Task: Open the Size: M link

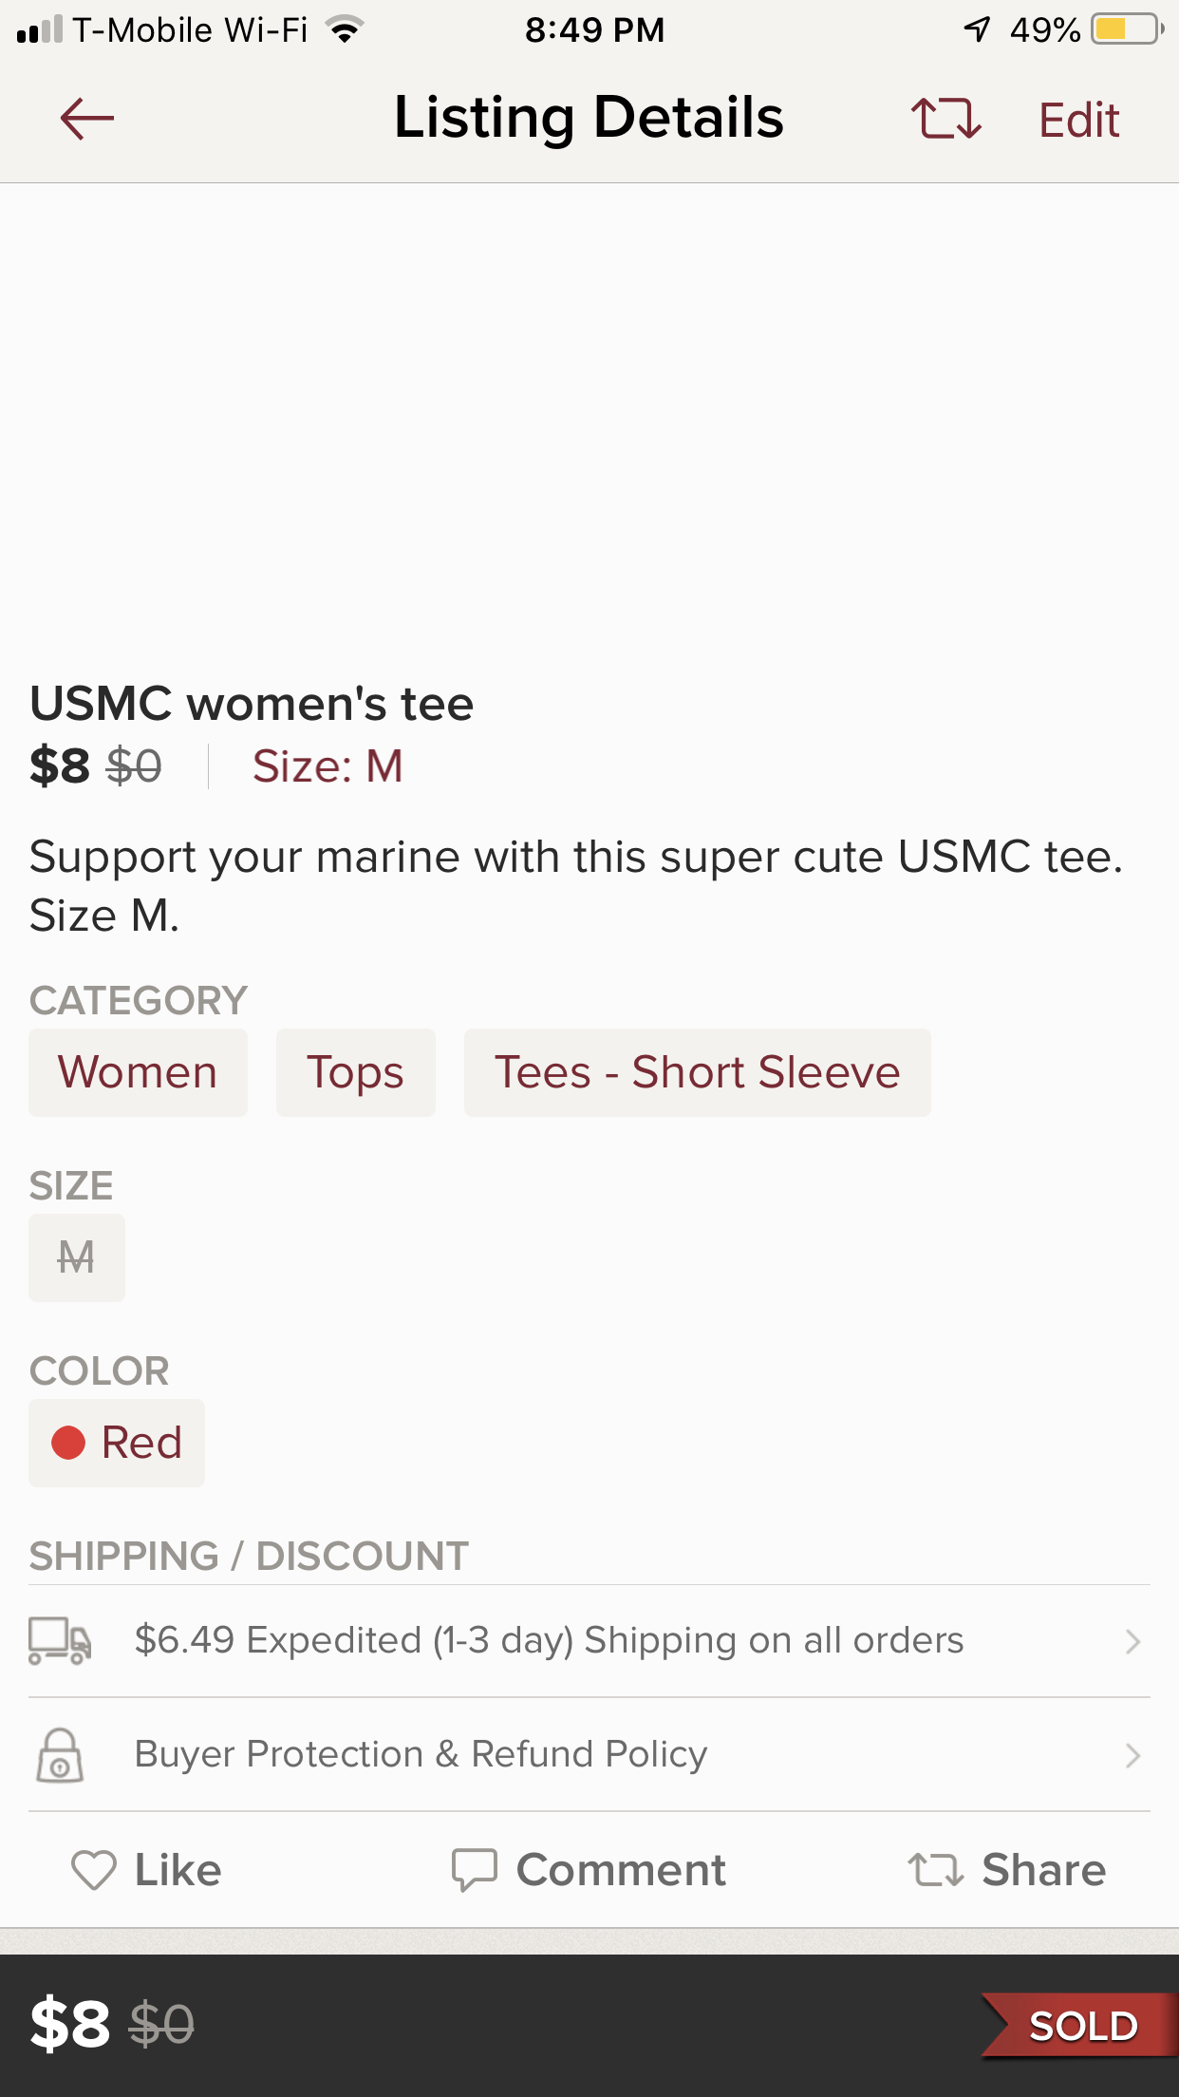Action: 327,766
